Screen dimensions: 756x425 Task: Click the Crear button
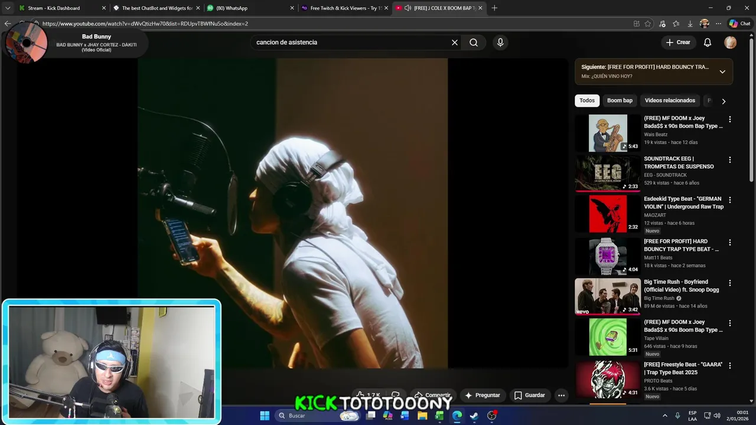click(677, 42)
